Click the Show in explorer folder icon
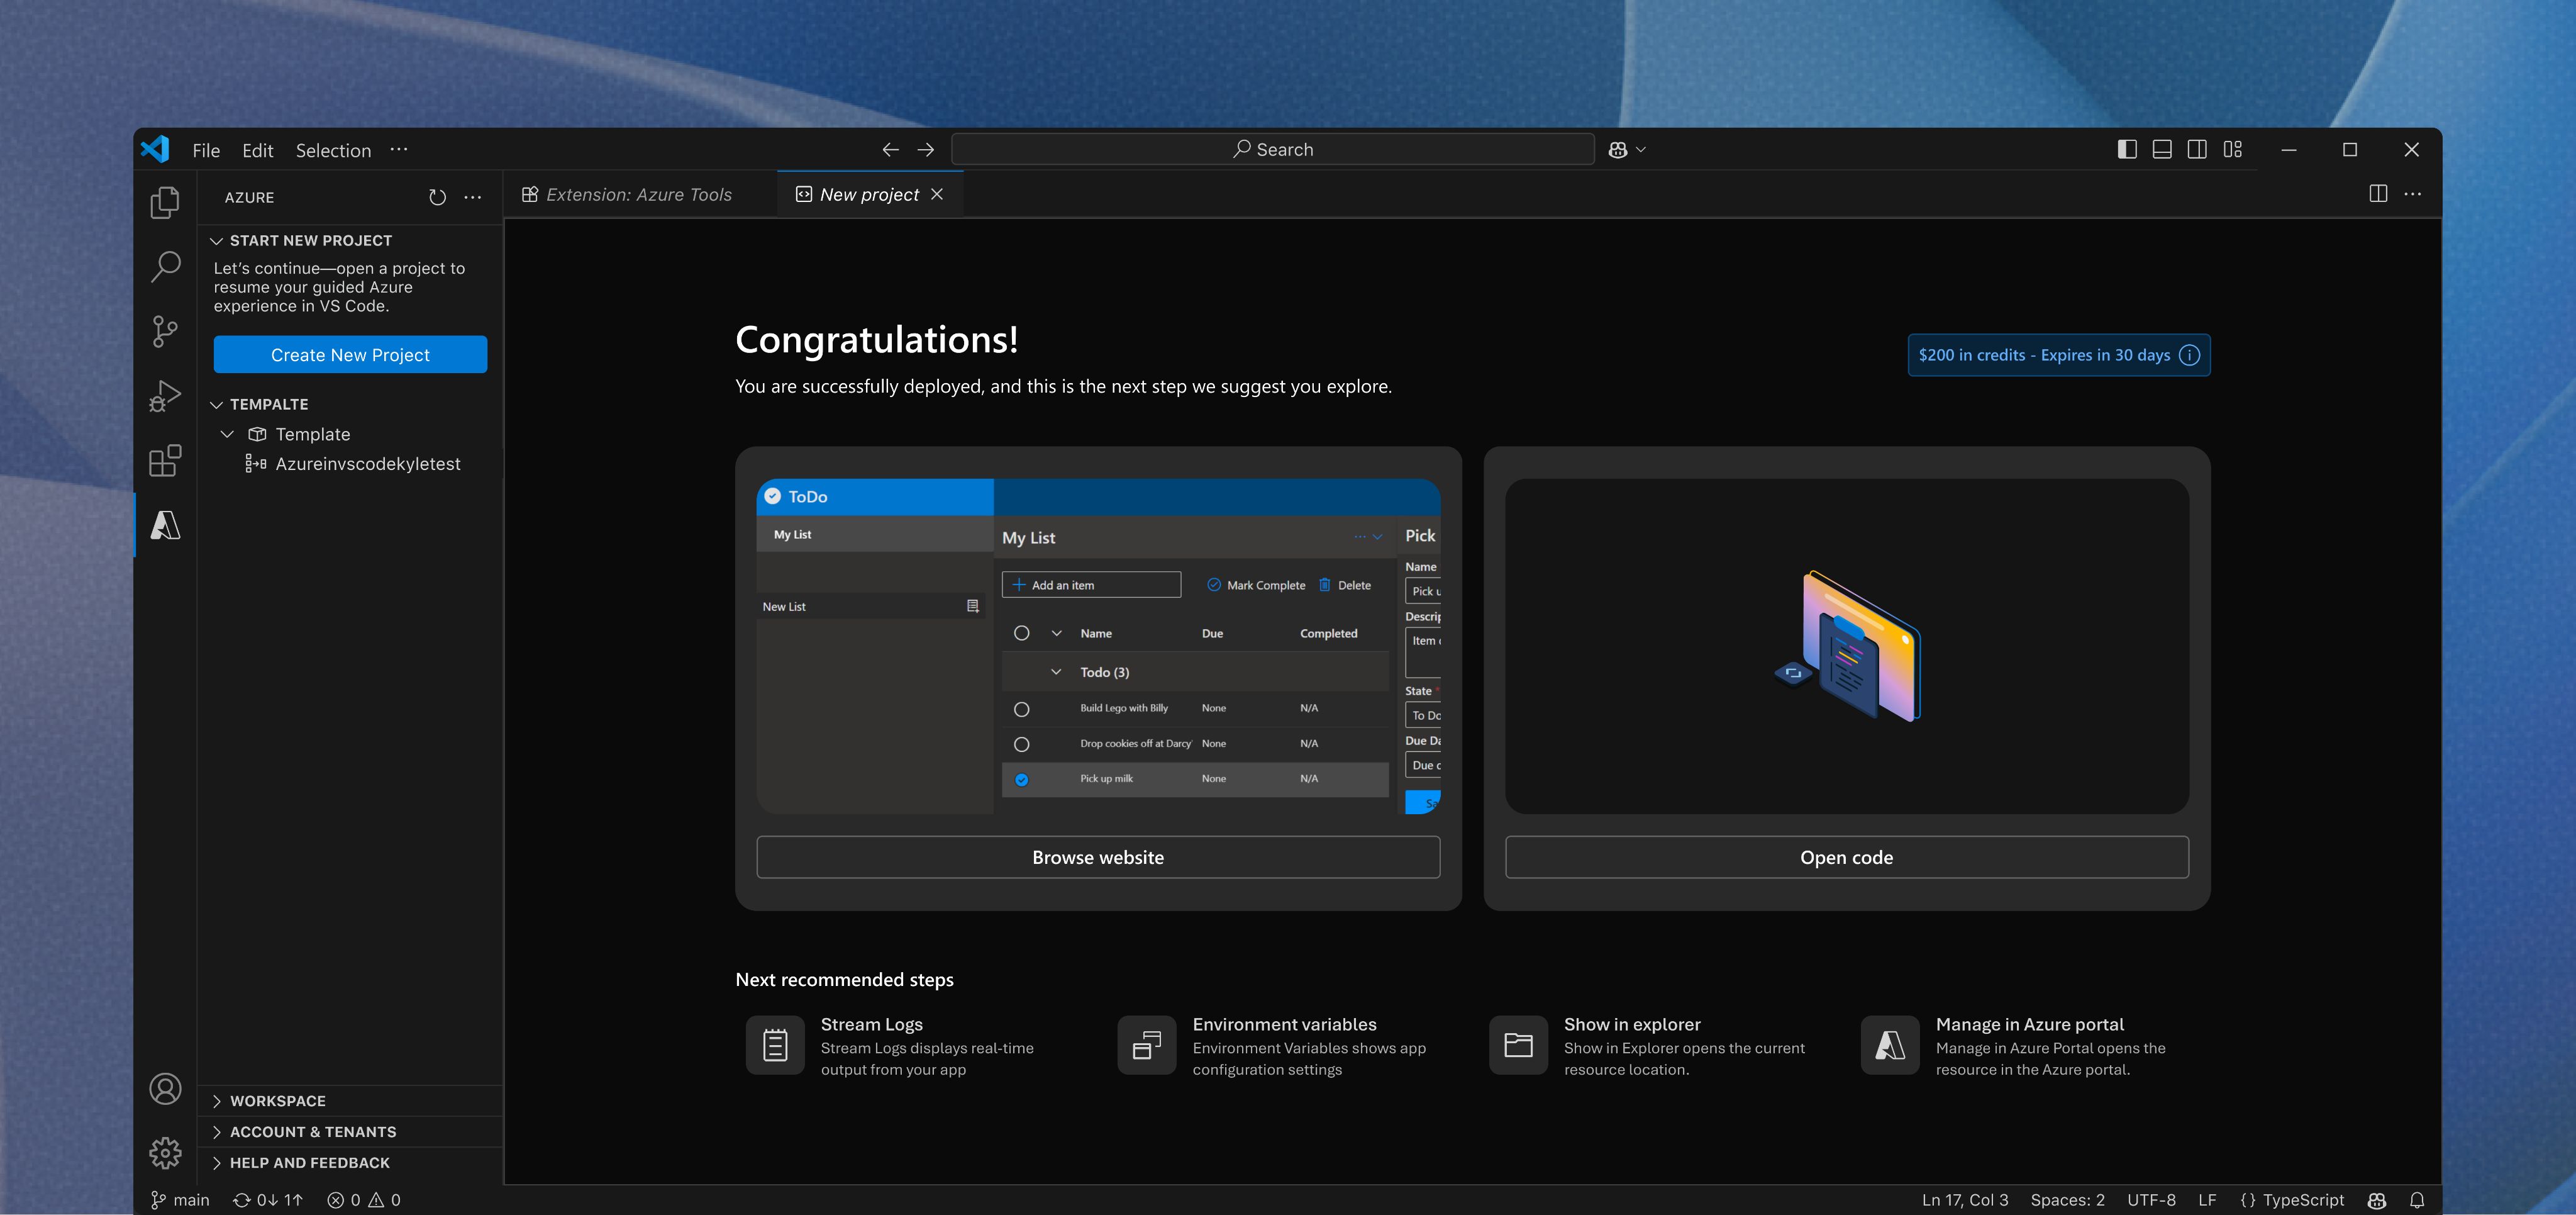Screen dimensions: 2576x1215 pos(1518,1045)
